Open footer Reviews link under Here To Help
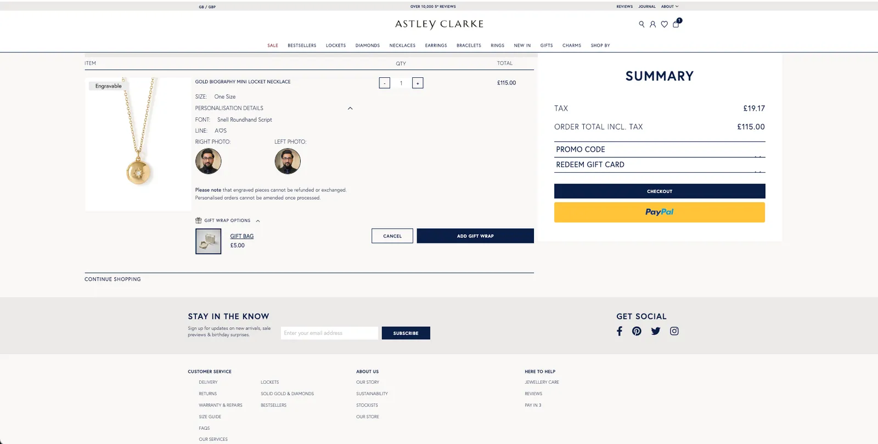The width and height of the screenshot is (878, 444). [x=533, y=394]
